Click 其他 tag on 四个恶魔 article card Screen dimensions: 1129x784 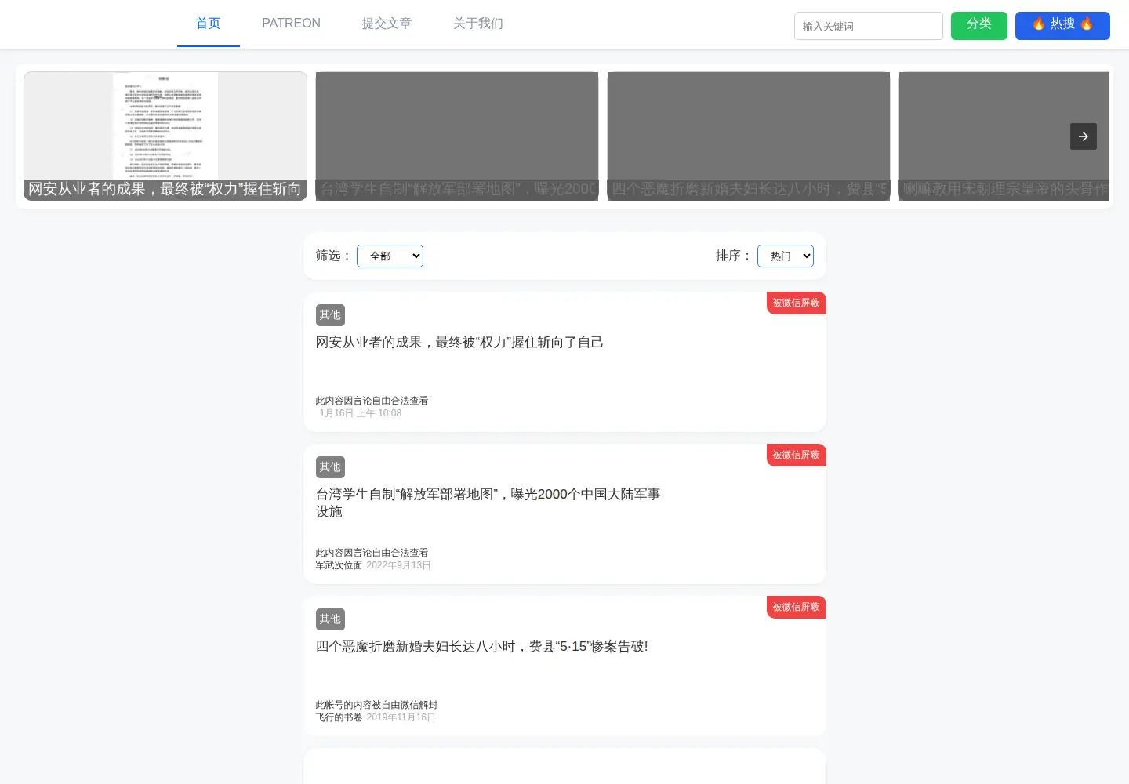(x=330, y=619)
